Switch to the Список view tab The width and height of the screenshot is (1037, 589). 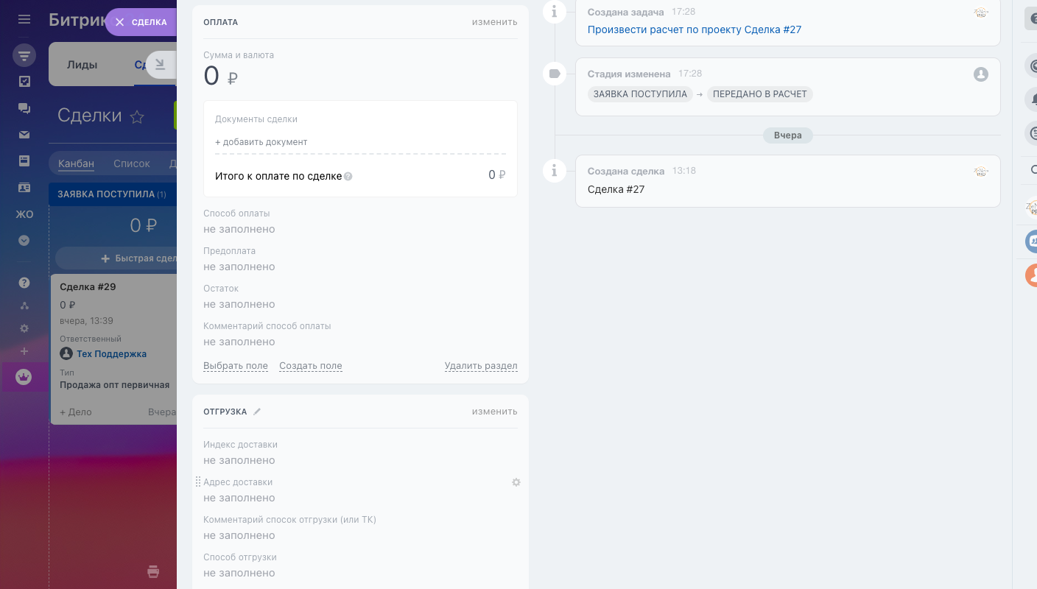pyautogui.click(x=132, y=163)
